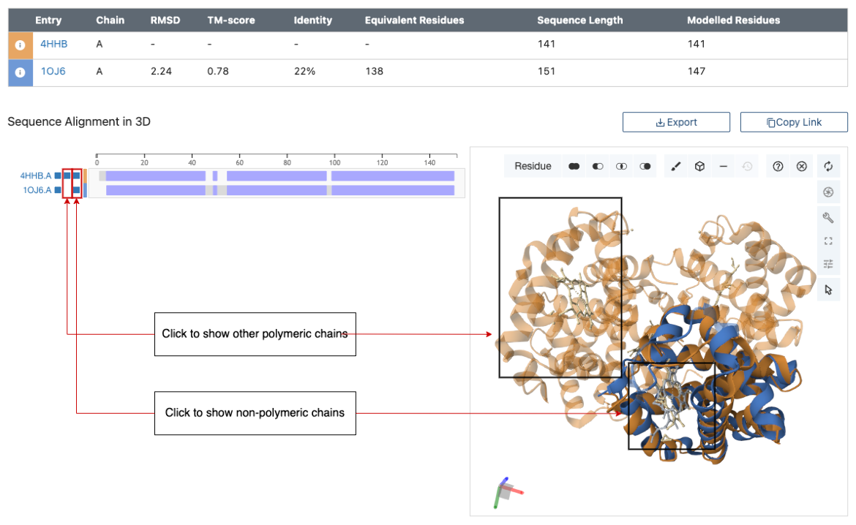Toggle other polymeric chains for 4HHB.A
Screen dimensions: 856x525
[x=67, y=175]
